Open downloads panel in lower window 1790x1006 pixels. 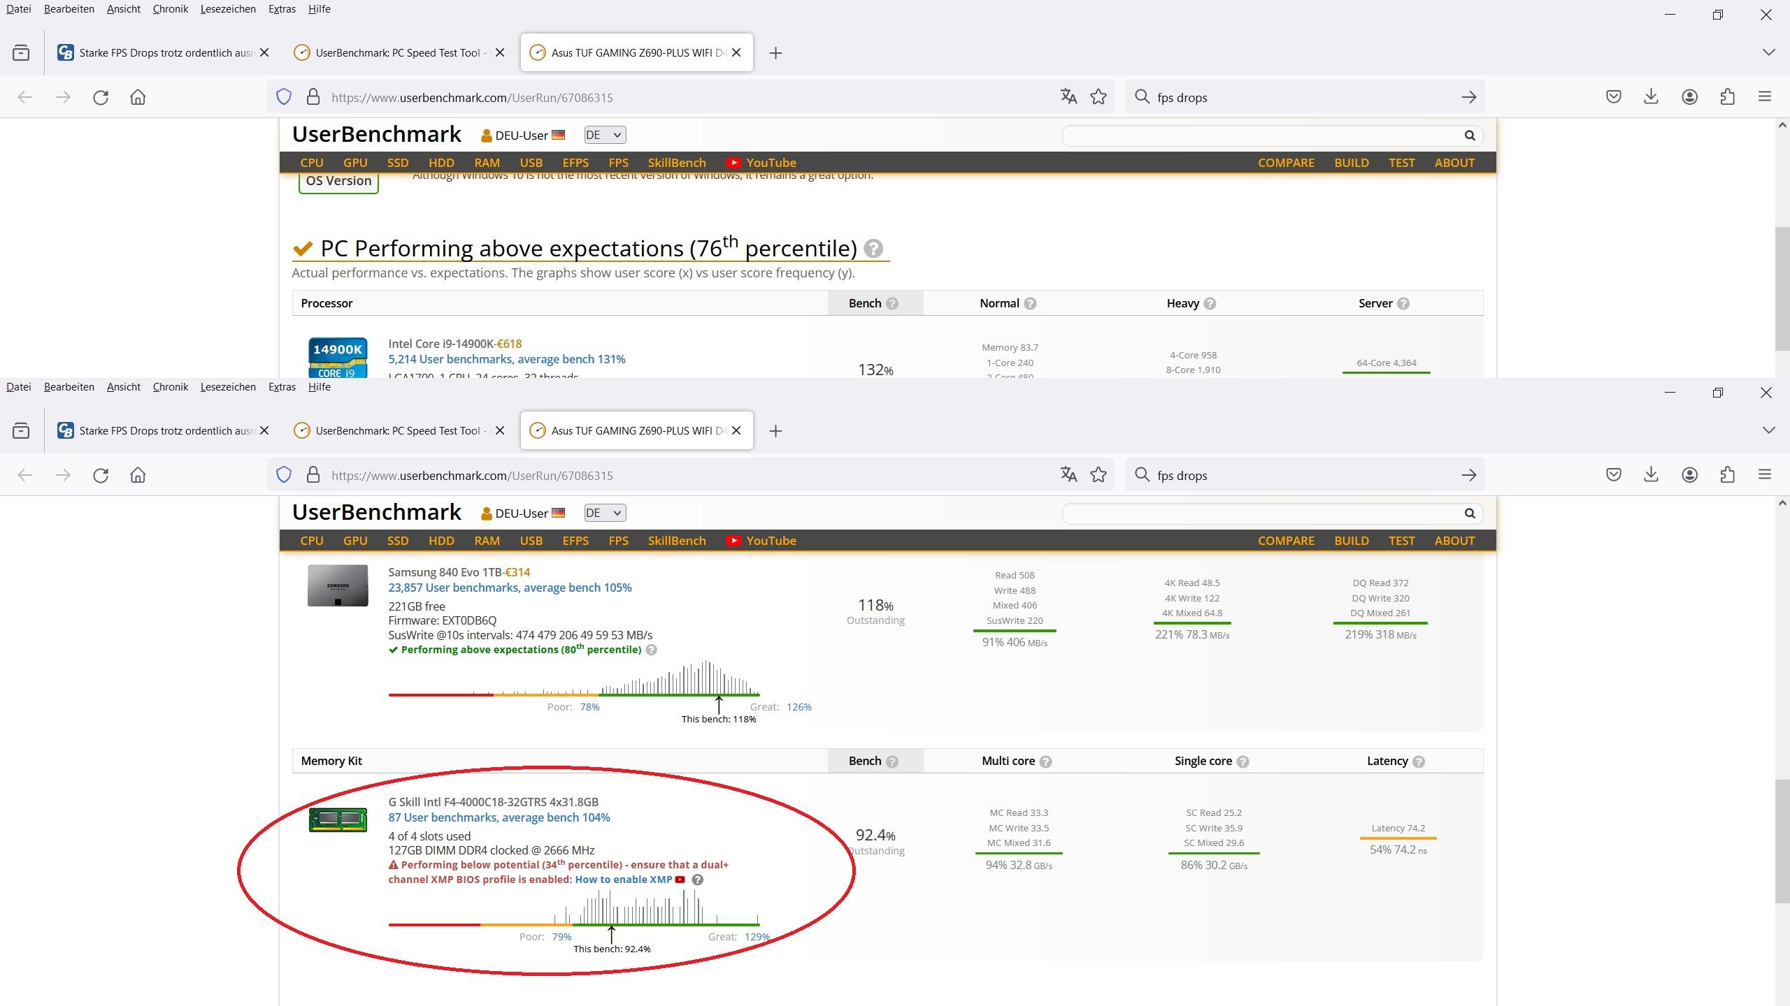1651,474
